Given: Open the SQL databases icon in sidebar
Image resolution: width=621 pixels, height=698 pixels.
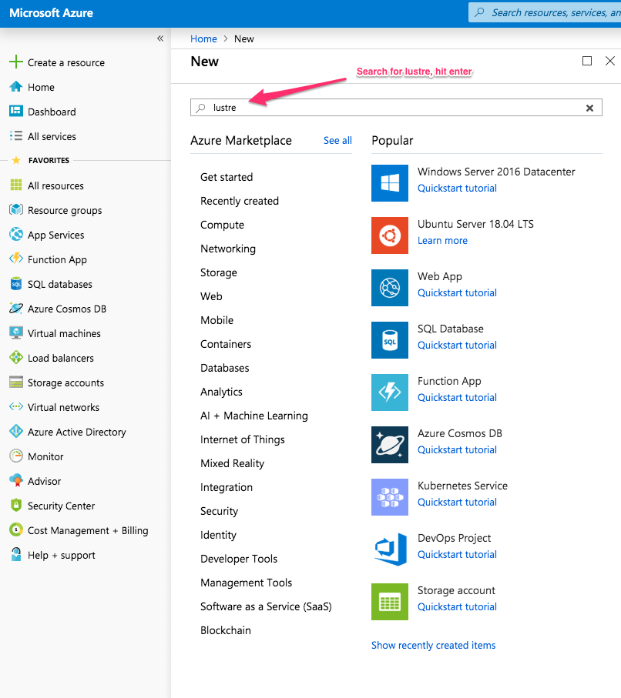Looking at the screenshot, I should [16, 283].
